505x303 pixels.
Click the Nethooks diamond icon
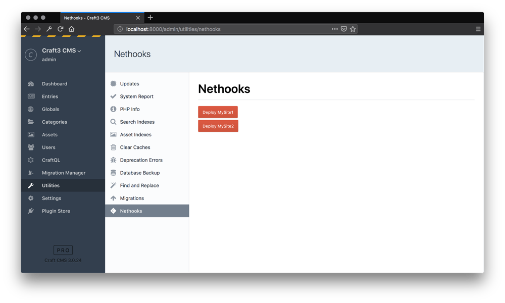113,211
